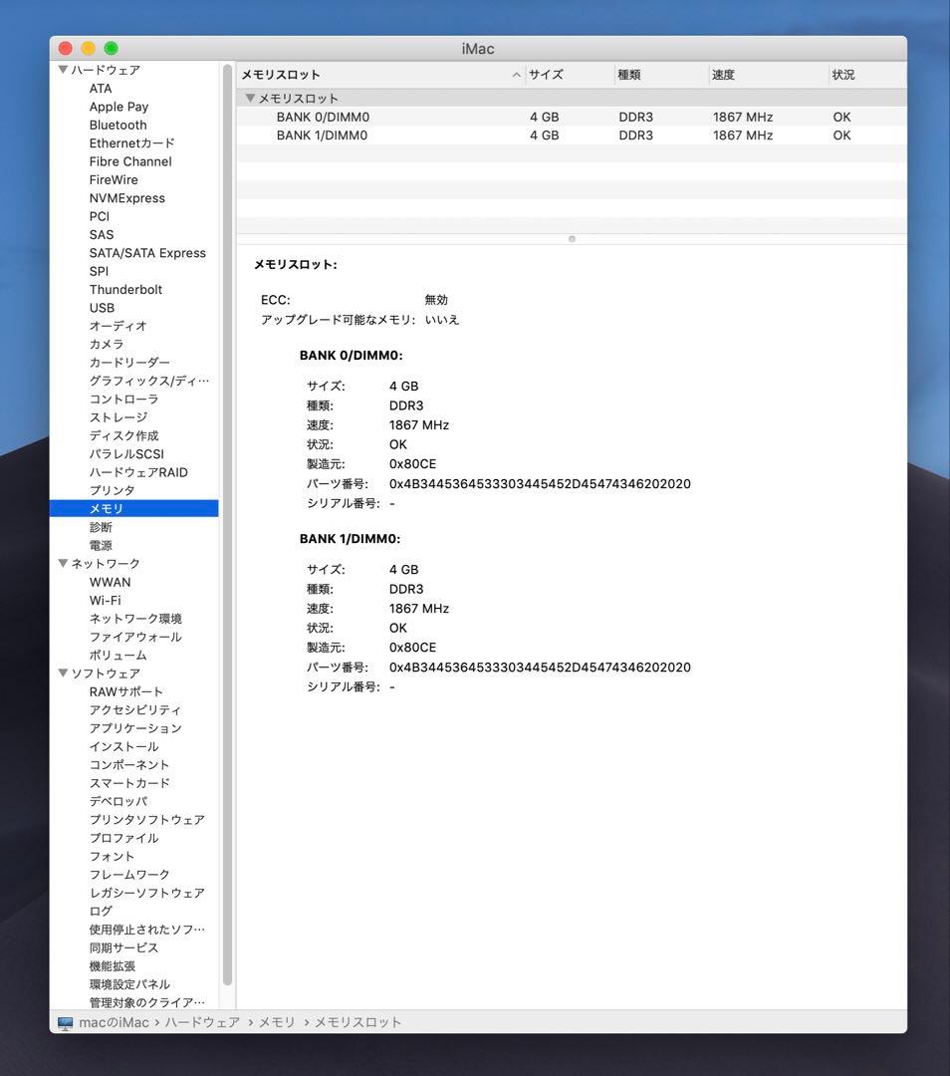Select SPI in the sidebar

click(99, 271)
